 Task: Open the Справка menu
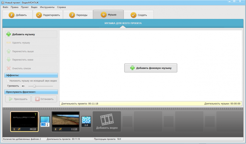[61, 7]
